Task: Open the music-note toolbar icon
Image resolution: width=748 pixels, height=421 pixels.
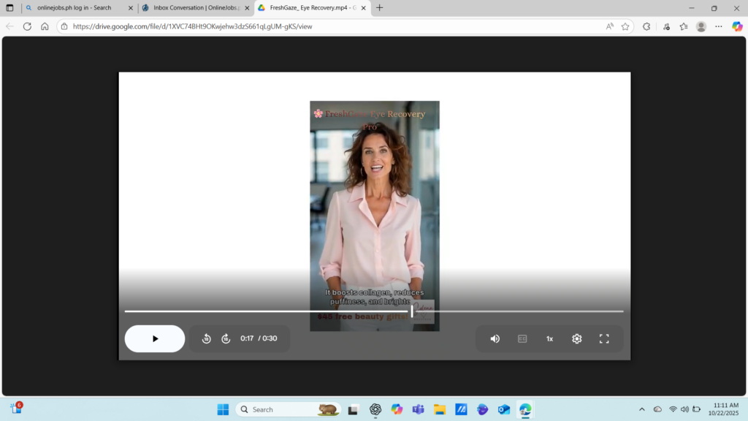Action: click(x=666, y=26)
